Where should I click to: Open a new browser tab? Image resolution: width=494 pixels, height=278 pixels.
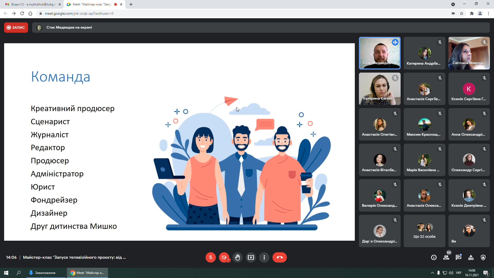(131, 4)
